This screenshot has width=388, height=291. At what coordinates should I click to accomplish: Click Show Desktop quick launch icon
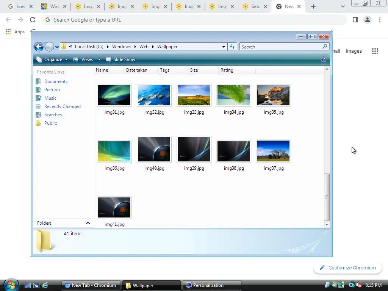coord(28,286)
